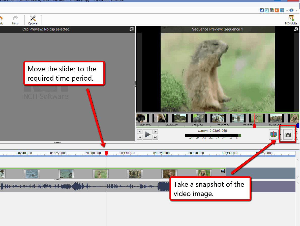300x226 pixels.
Task: Select the red playhead marker on the timeline
Action: tap(106, 153)
